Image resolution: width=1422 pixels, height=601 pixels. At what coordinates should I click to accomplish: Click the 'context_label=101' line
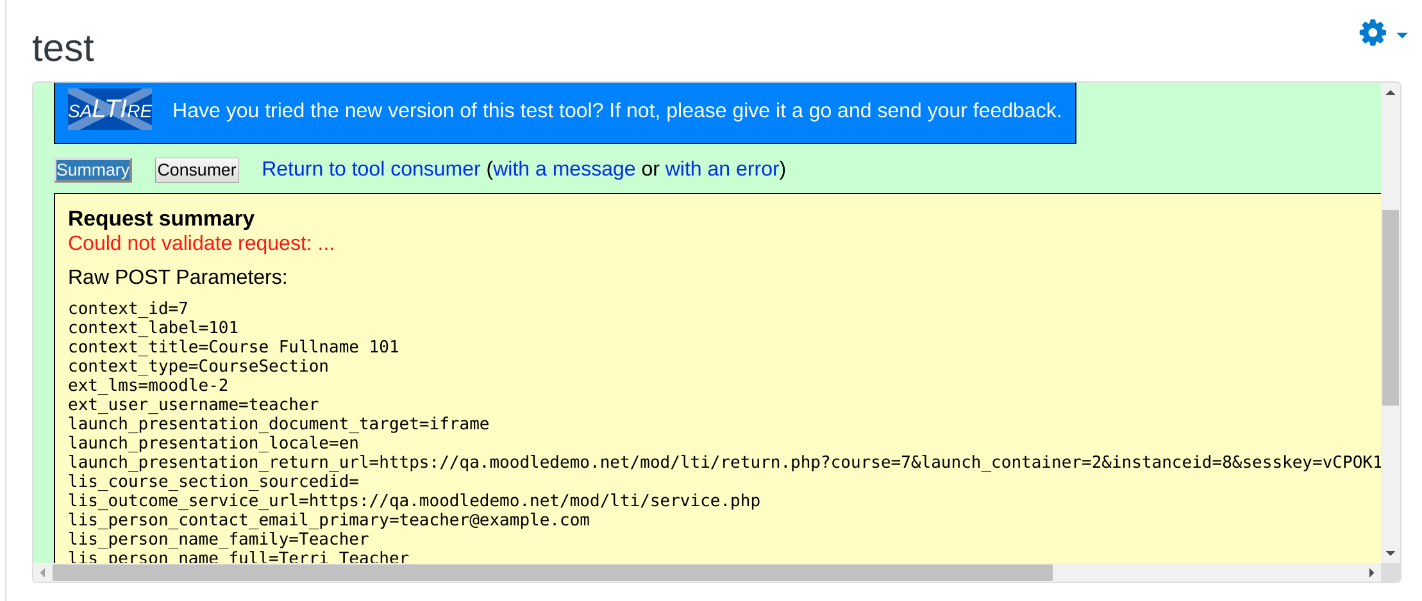click(153, 327)
